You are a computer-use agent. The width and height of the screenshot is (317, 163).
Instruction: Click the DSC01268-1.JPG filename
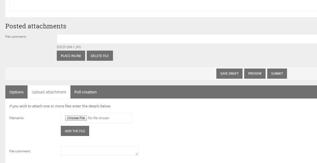coord(69,47)
